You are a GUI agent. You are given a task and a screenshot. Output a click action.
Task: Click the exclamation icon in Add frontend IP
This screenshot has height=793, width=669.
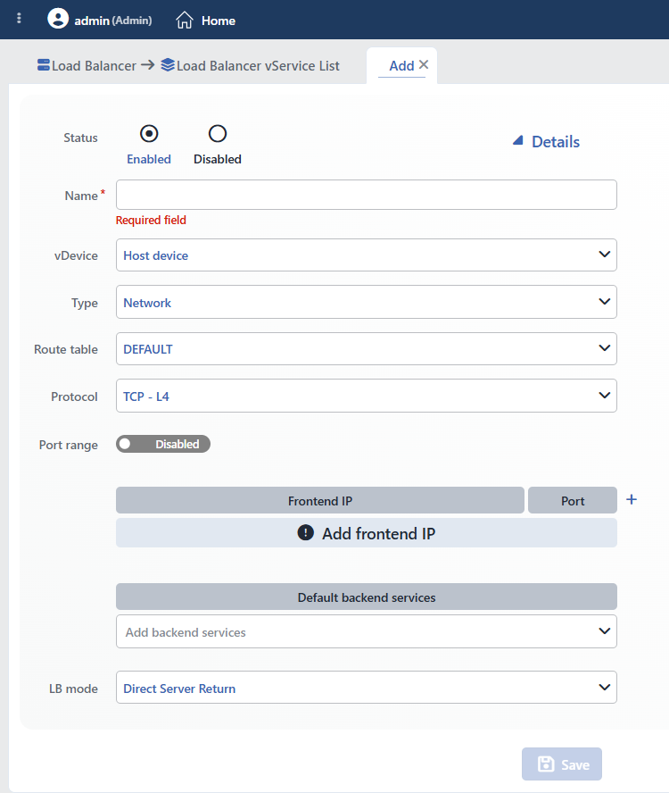(305, 532)
